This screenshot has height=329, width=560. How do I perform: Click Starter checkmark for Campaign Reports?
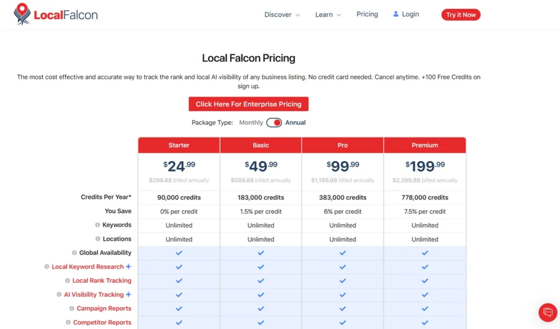pos(179,309)
